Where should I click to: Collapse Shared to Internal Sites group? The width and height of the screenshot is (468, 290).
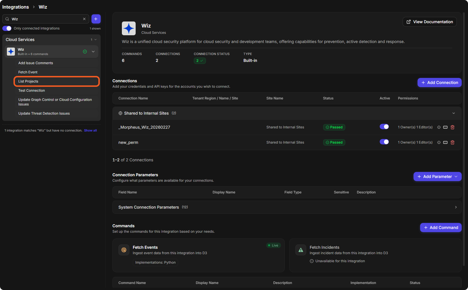454,113
